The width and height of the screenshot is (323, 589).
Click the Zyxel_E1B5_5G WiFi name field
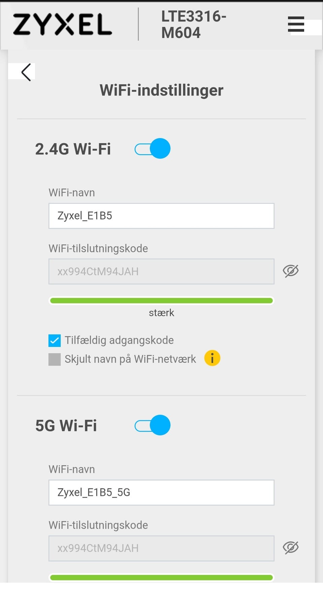tap(161, 493)
